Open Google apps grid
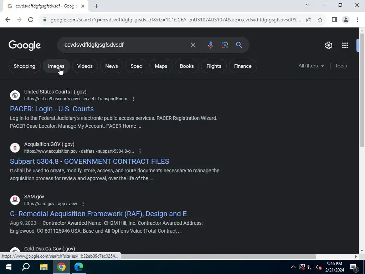Screen dimensions: 365x274 (x=345, y=45)
